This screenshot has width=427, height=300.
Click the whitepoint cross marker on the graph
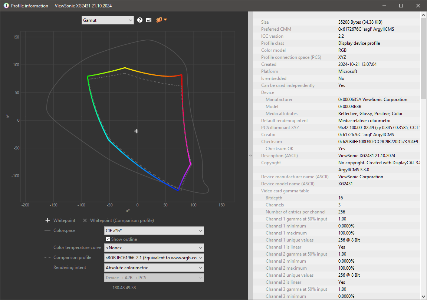(136, 131)
